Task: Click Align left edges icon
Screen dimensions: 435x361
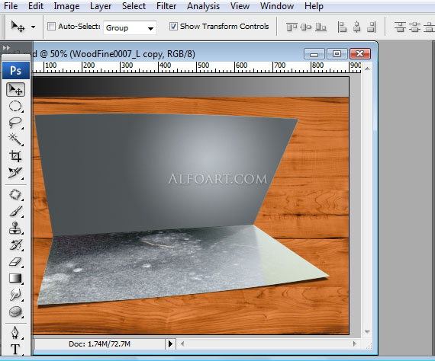Action: (342, 27)
